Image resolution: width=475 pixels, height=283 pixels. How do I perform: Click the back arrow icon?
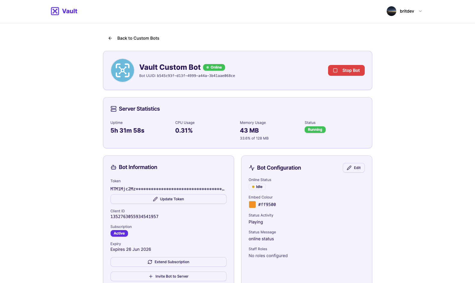click(x=110, y=38)
